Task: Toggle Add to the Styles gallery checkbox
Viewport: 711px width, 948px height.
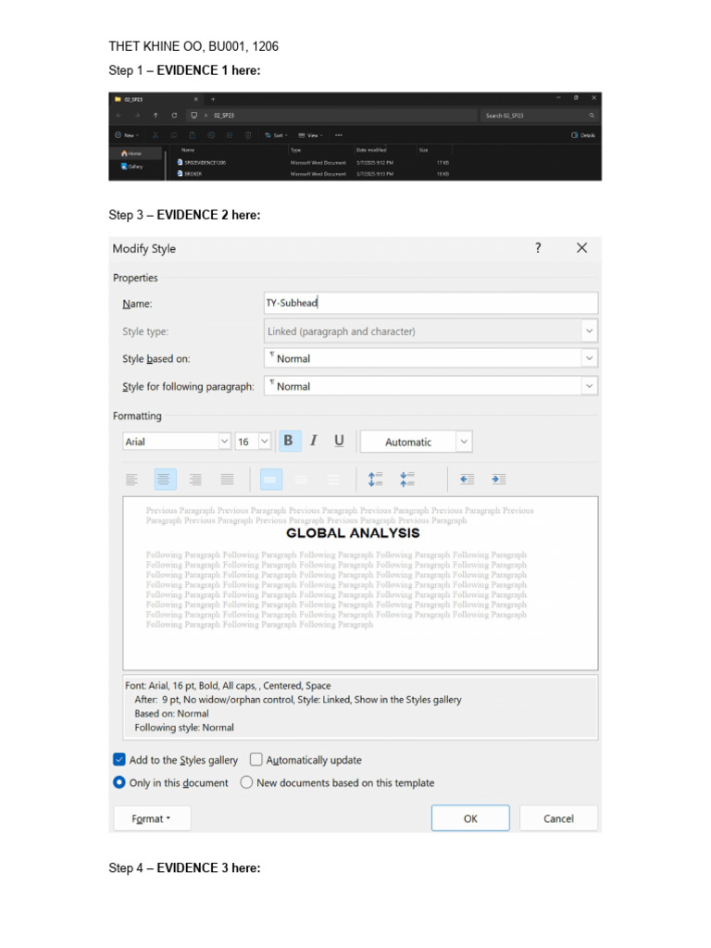Action: (119, 759)
